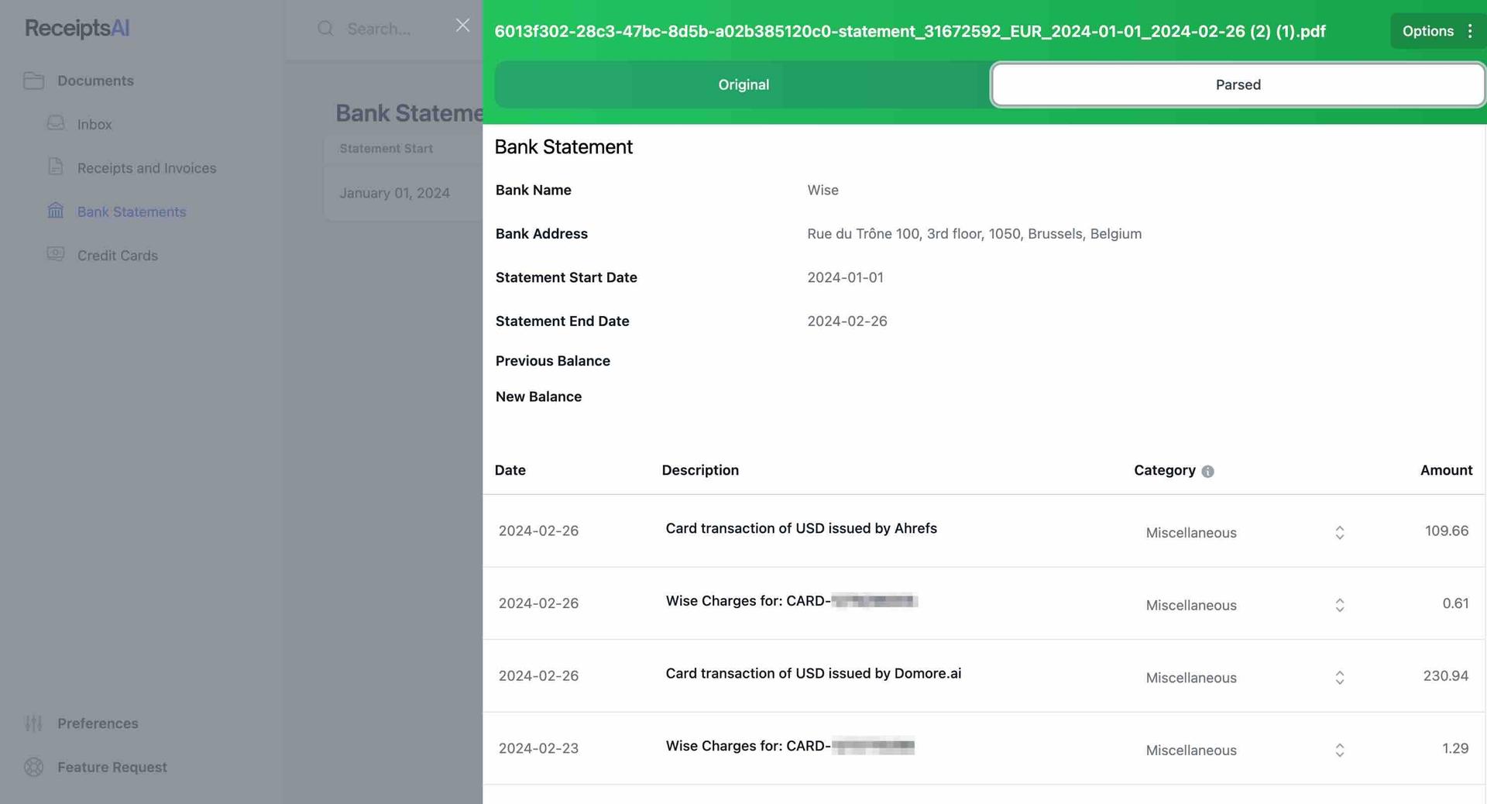
Task: Click the 0.61 amount
Action: pyautogui.click(x=1455, y=603)
